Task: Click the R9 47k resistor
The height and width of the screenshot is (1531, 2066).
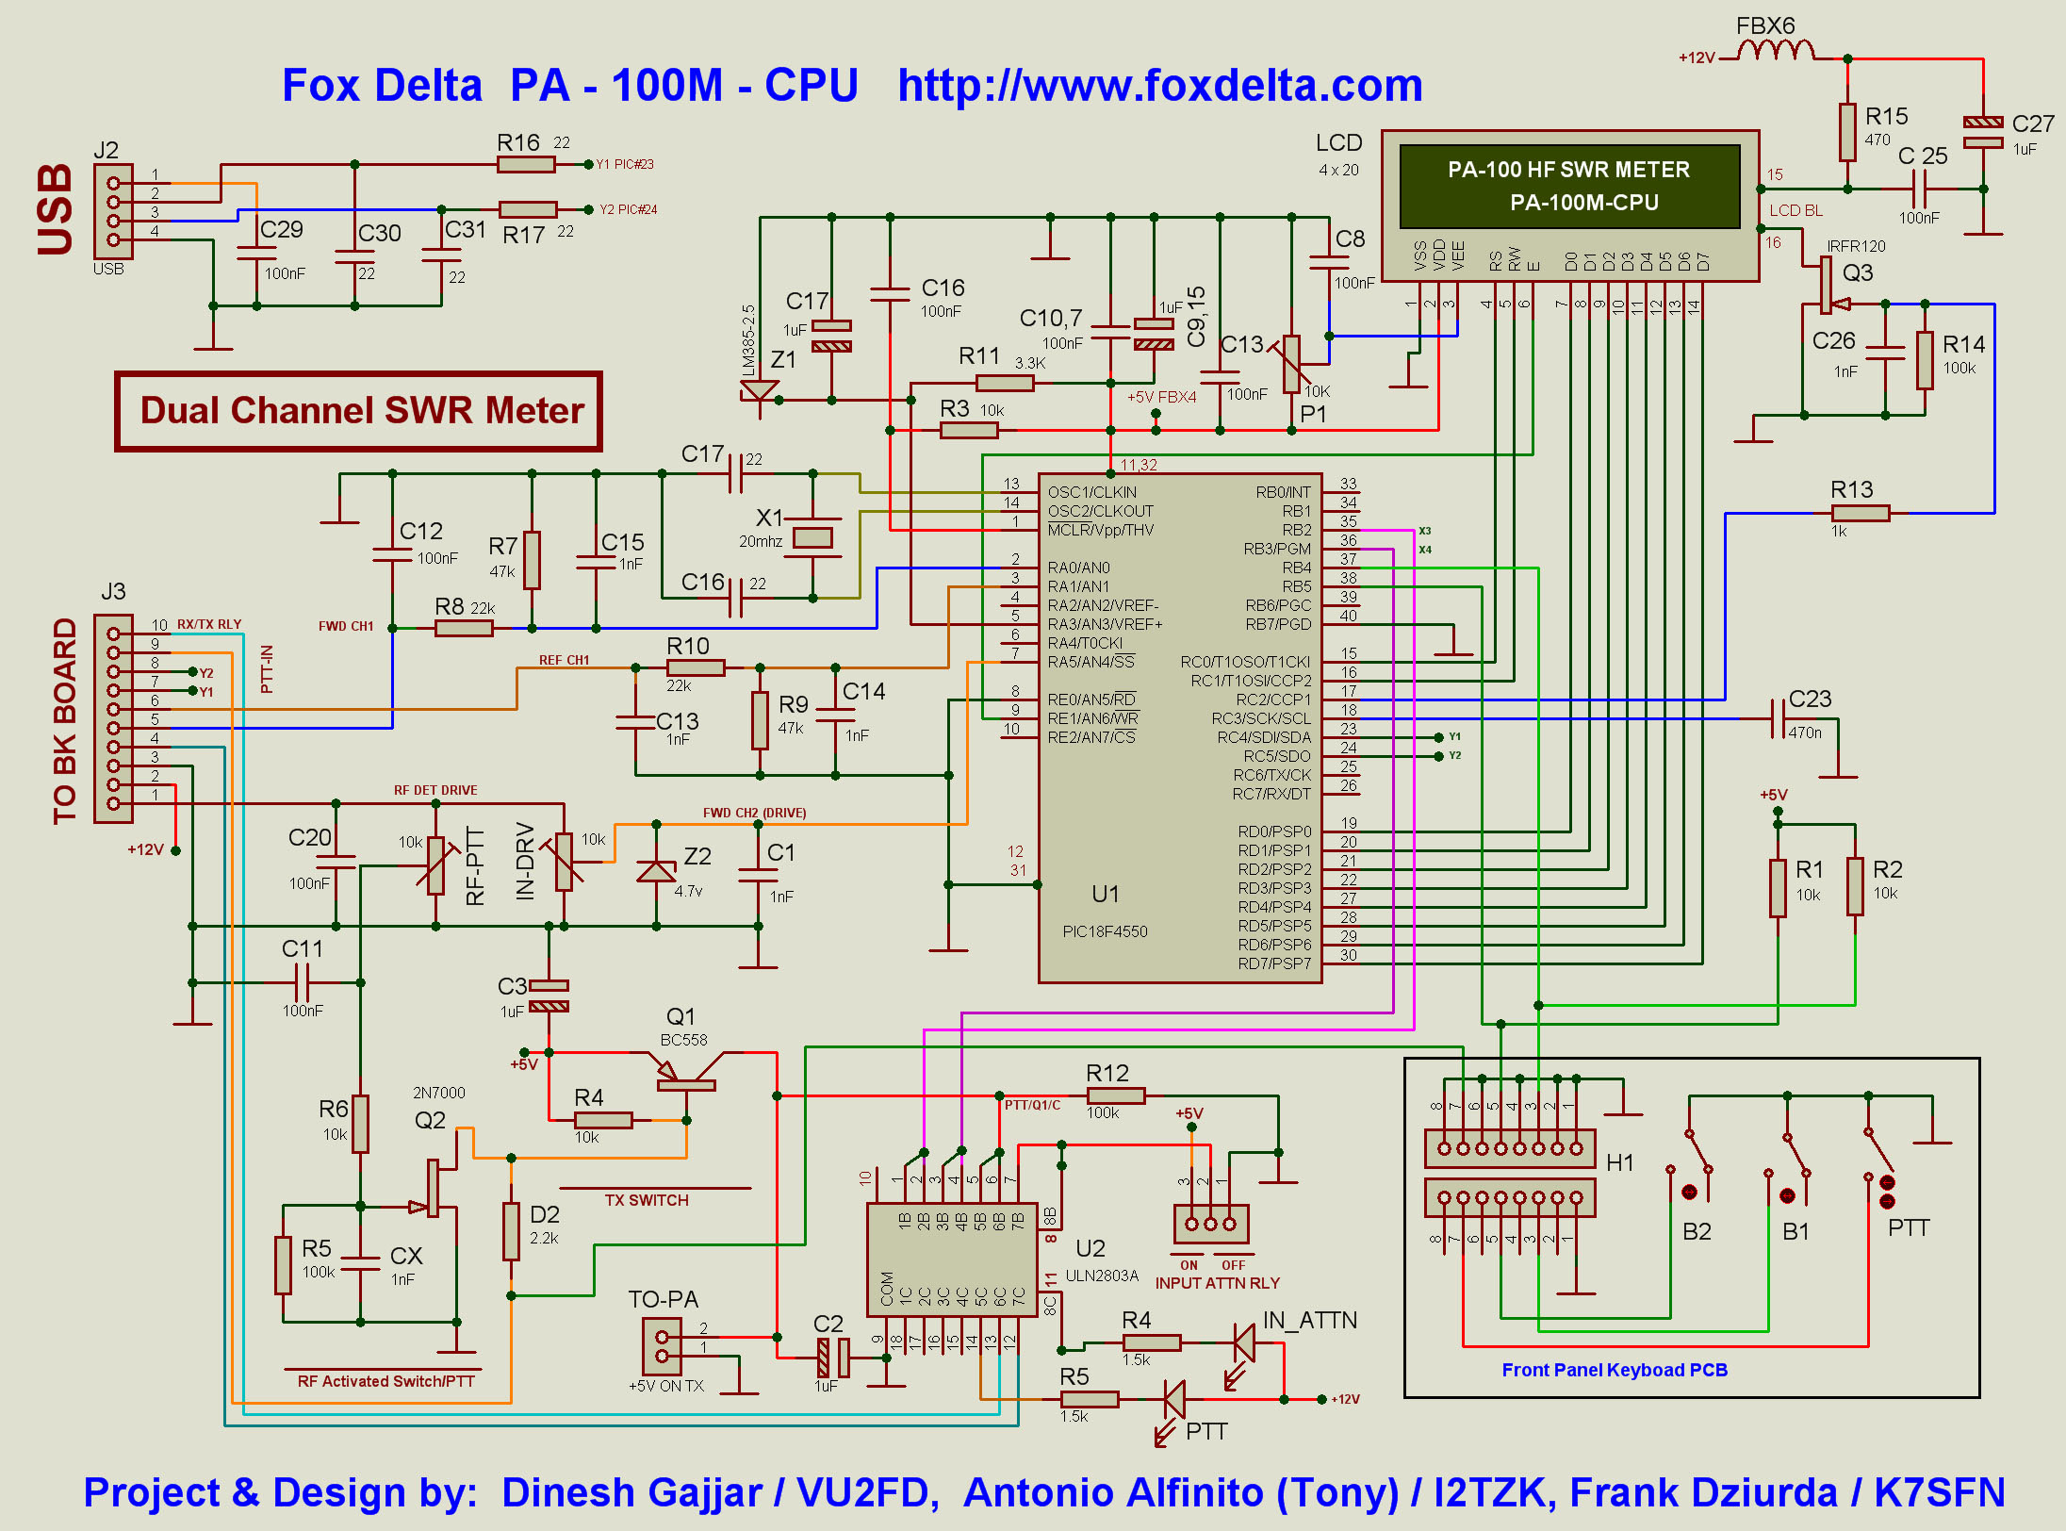Action: click(x=760, y=720)
